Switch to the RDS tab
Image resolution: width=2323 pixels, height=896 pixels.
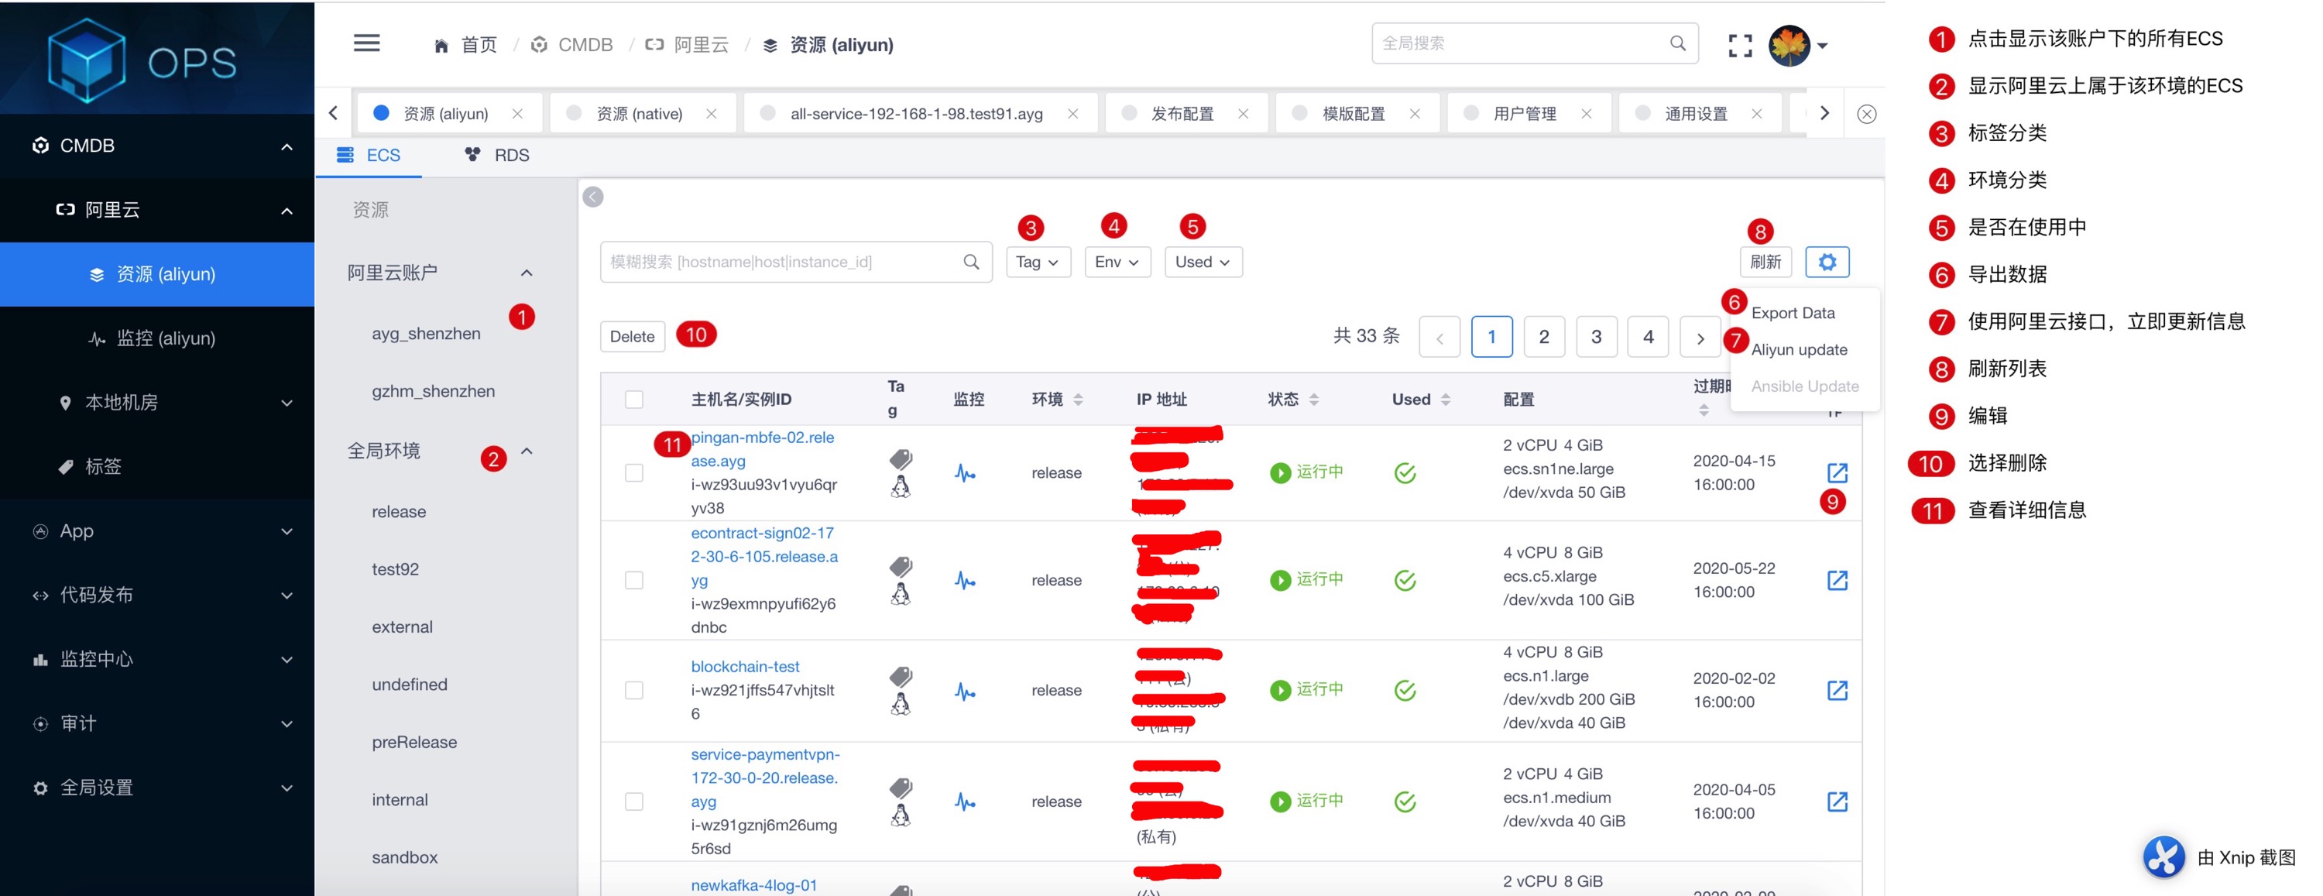pos(497,155)
